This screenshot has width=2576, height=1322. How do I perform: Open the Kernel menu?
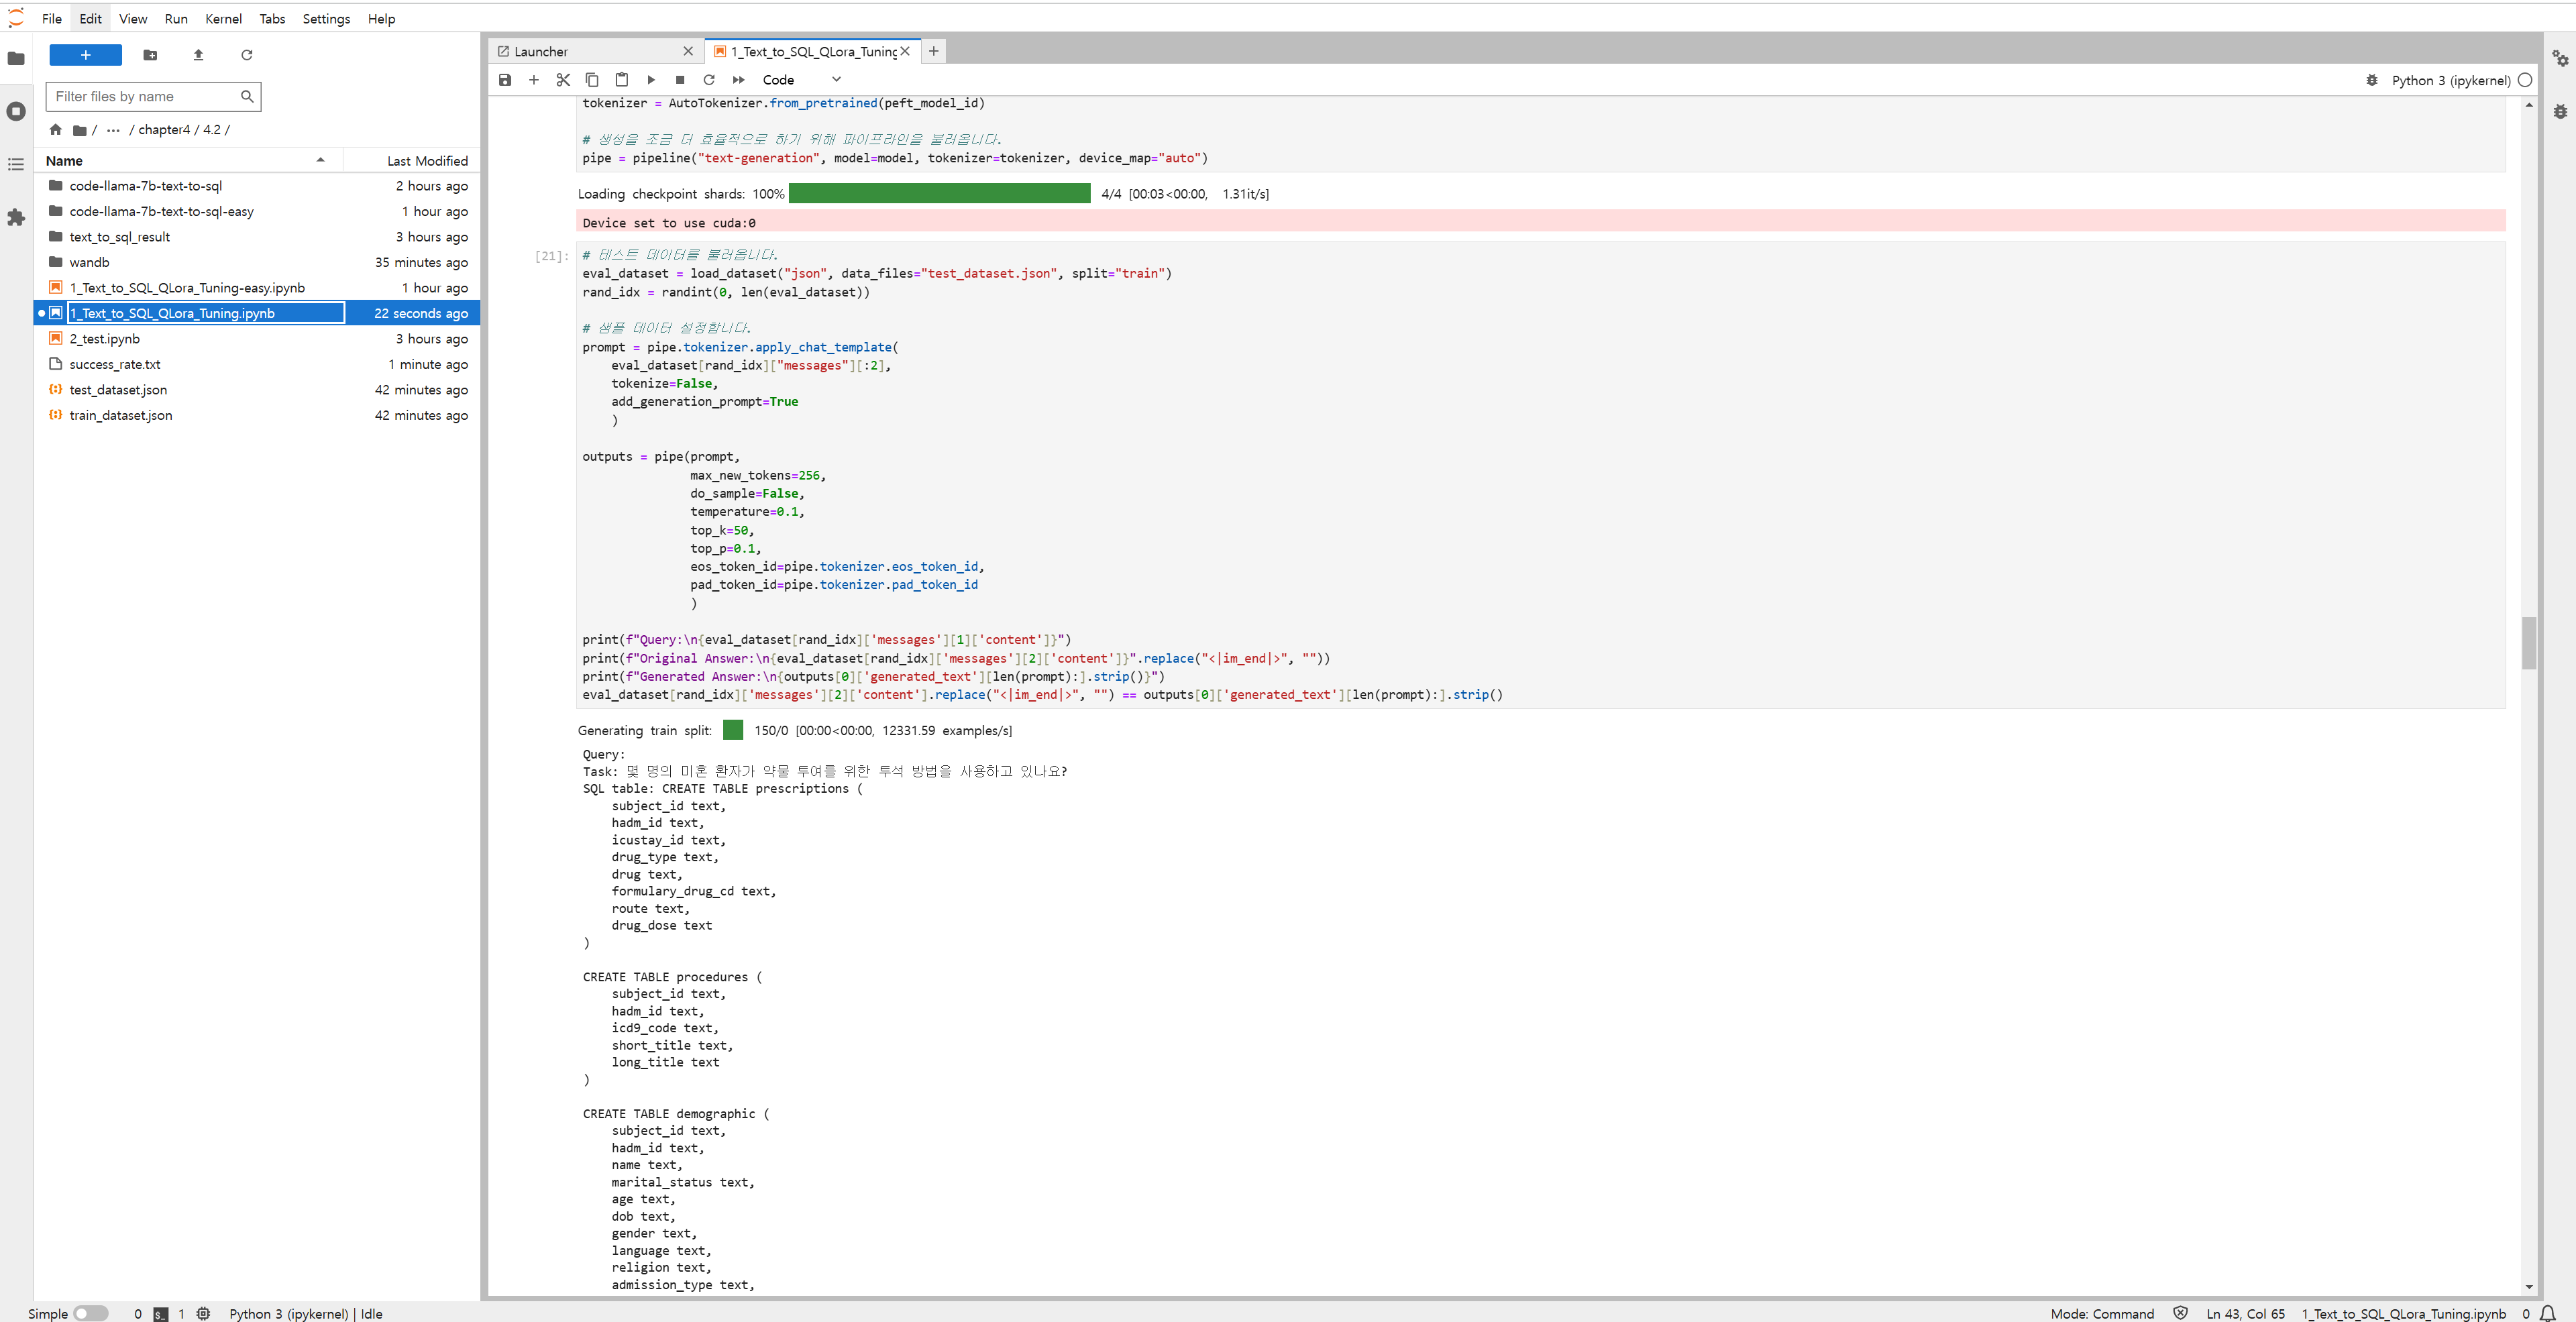(x=223, y=19)
